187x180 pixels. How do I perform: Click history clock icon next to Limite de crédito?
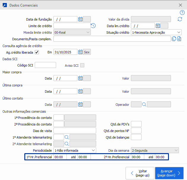click(93, 26)
